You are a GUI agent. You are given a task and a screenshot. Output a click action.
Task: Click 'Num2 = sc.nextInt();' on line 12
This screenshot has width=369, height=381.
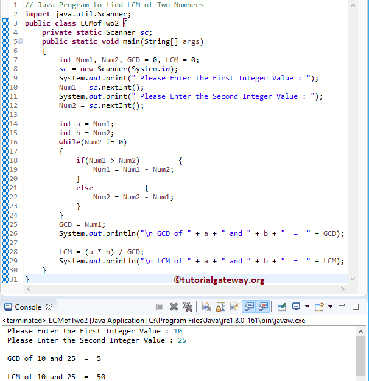click(102, 105)
